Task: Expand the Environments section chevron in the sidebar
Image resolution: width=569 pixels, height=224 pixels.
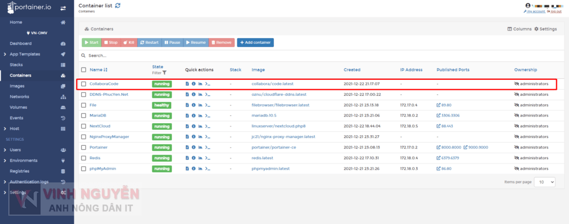Action: (4, 161)
